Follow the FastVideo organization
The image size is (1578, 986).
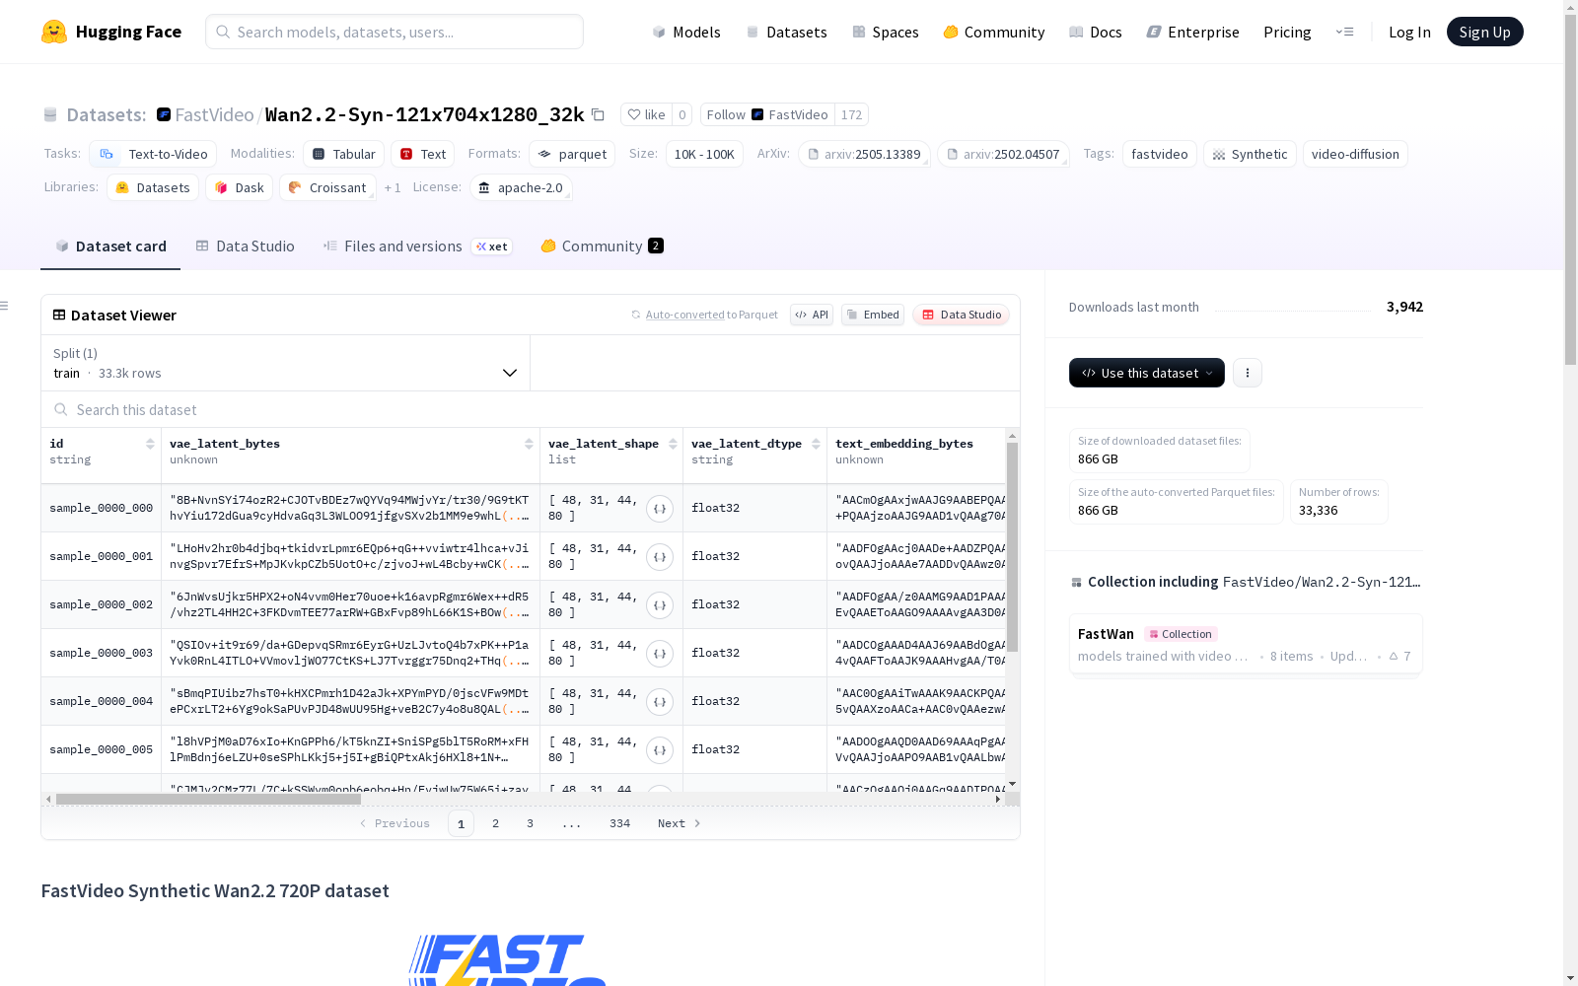click(x=767, y=114)
